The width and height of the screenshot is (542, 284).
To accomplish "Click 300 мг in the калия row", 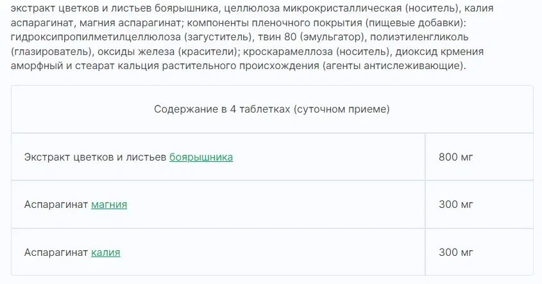I will 456,252.
